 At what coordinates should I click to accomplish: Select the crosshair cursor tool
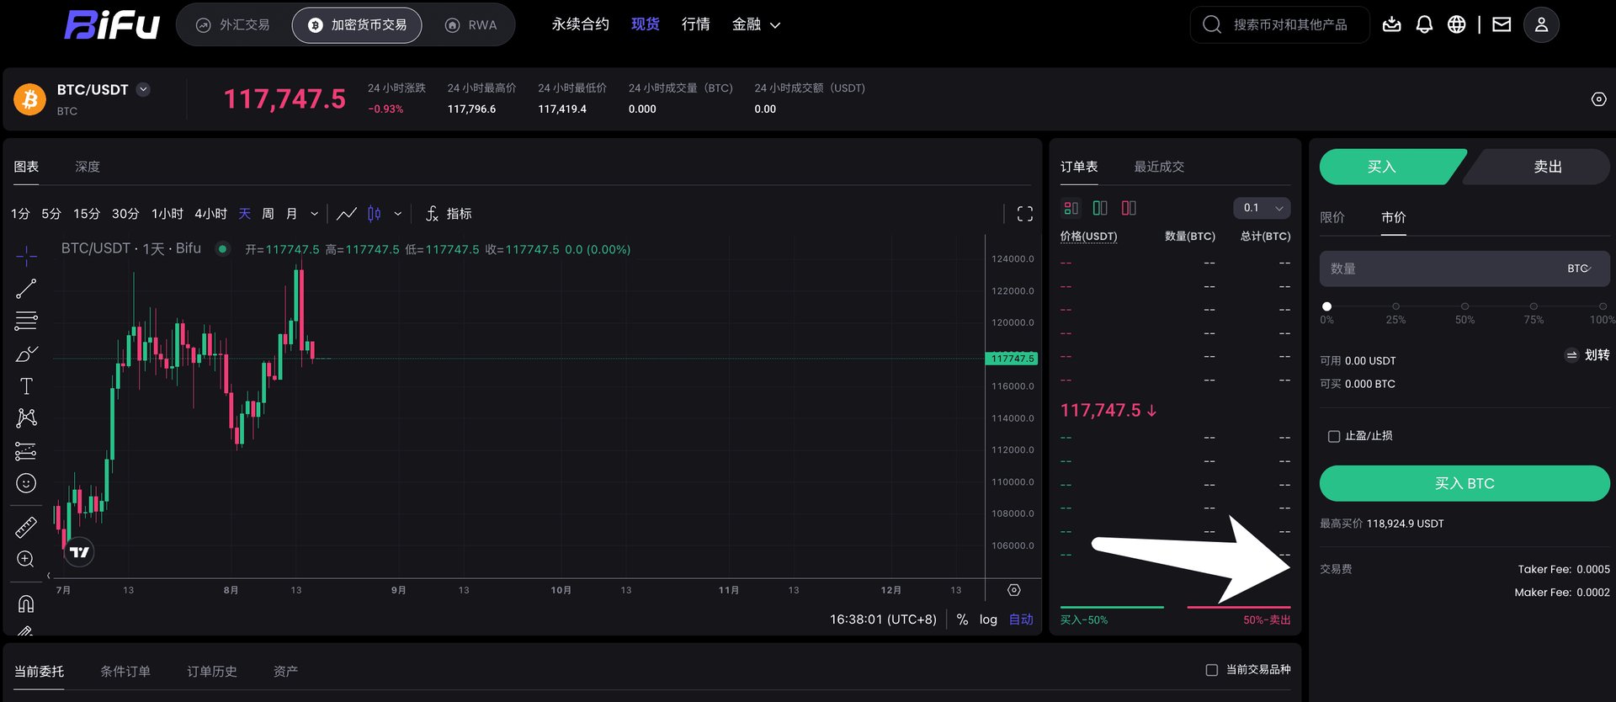point(26,255)
